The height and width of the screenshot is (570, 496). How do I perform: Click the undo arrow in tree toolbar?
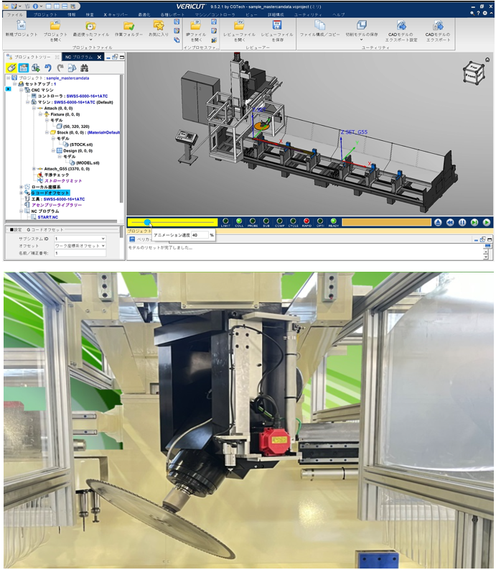coord(48,68)
